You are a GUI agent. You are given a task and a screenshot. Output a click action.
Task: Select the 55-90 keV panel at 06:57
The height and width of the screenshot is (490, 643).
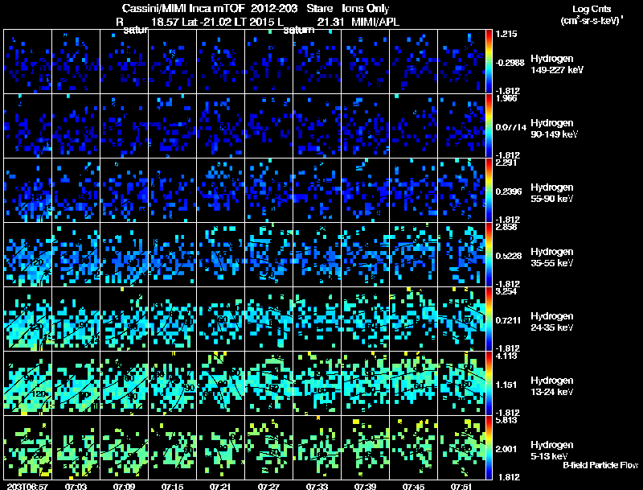click(28, 190)
